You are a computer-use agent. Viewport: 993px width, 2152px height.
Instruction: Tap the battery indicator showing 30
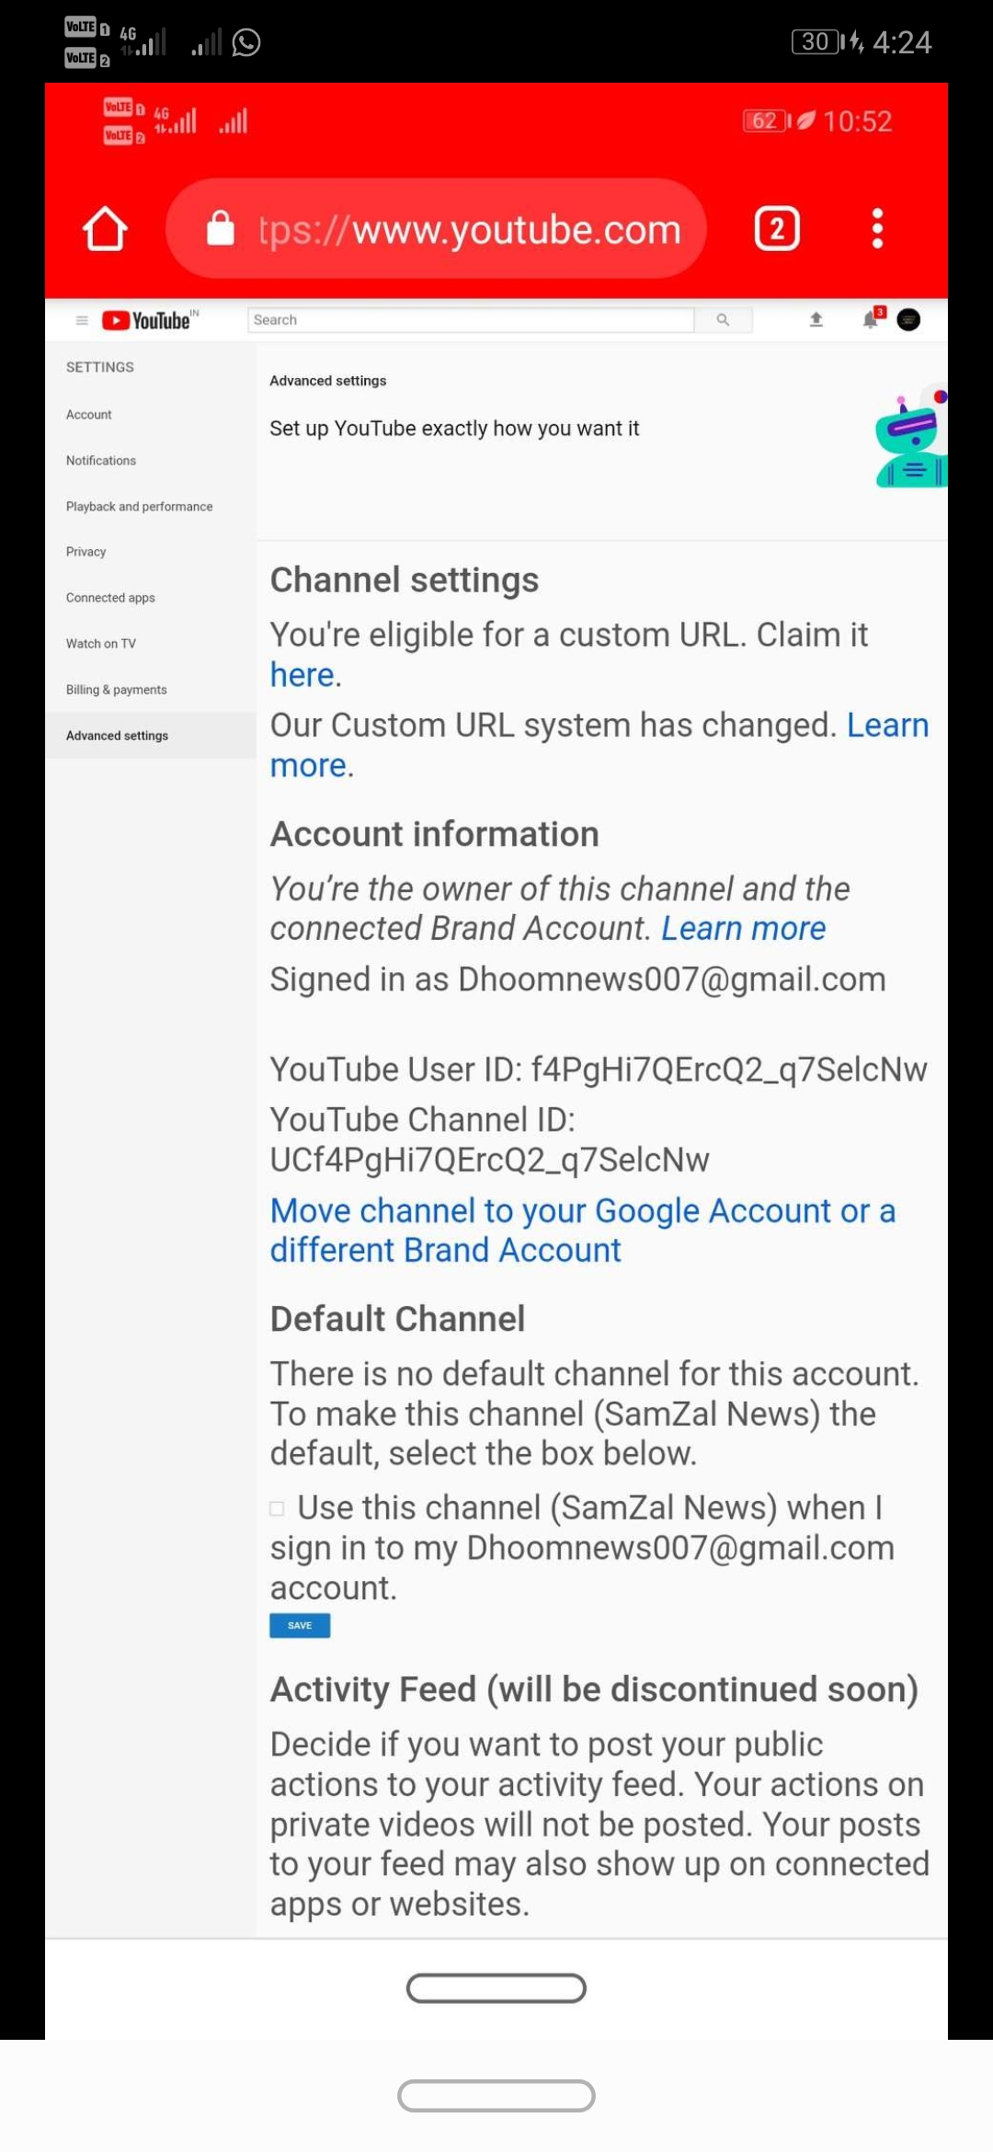point(816,41)
